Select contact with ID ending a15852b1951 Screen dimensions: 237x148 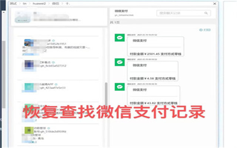(58, 47)
